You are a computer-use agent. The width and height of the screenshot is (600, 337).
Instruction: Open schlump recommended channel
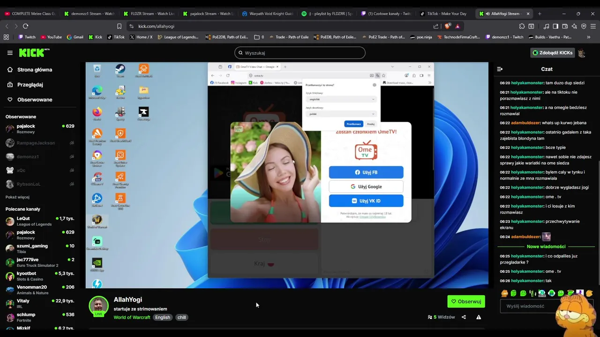(x=40, y=317)
